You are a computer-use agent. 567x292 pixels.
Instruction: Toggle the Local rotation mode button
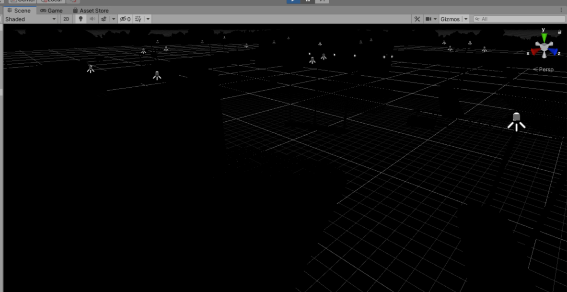(51, 1)
